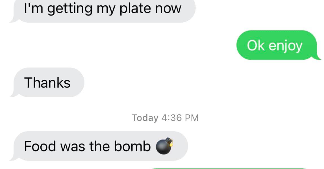
Task: Select the word "Food" in the last message
Action: (x=40, y=146)
